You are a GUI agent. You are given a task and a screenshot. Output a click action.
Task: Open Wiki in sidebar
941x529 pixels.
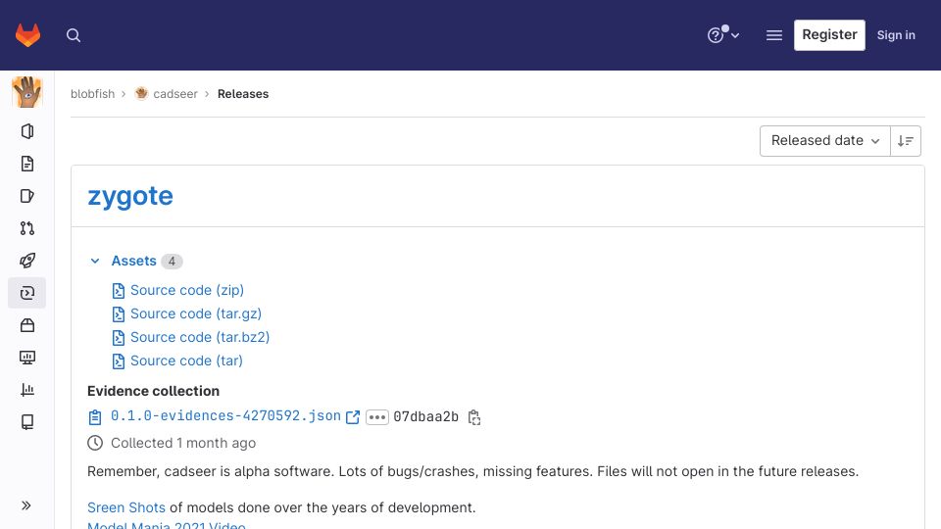(27, 422)
